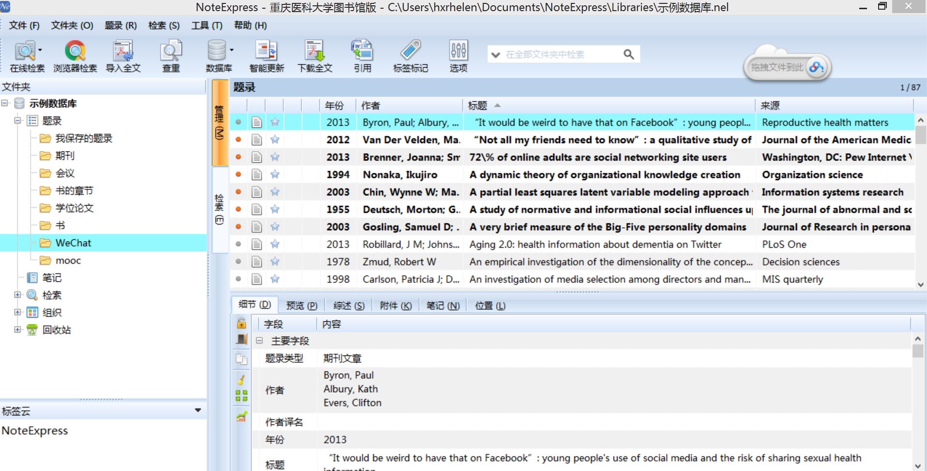Viewport: 927px width, 471px height.
Task: Select the 笔记 notes node
Action: pyautogui.click(x=52, y=278)
